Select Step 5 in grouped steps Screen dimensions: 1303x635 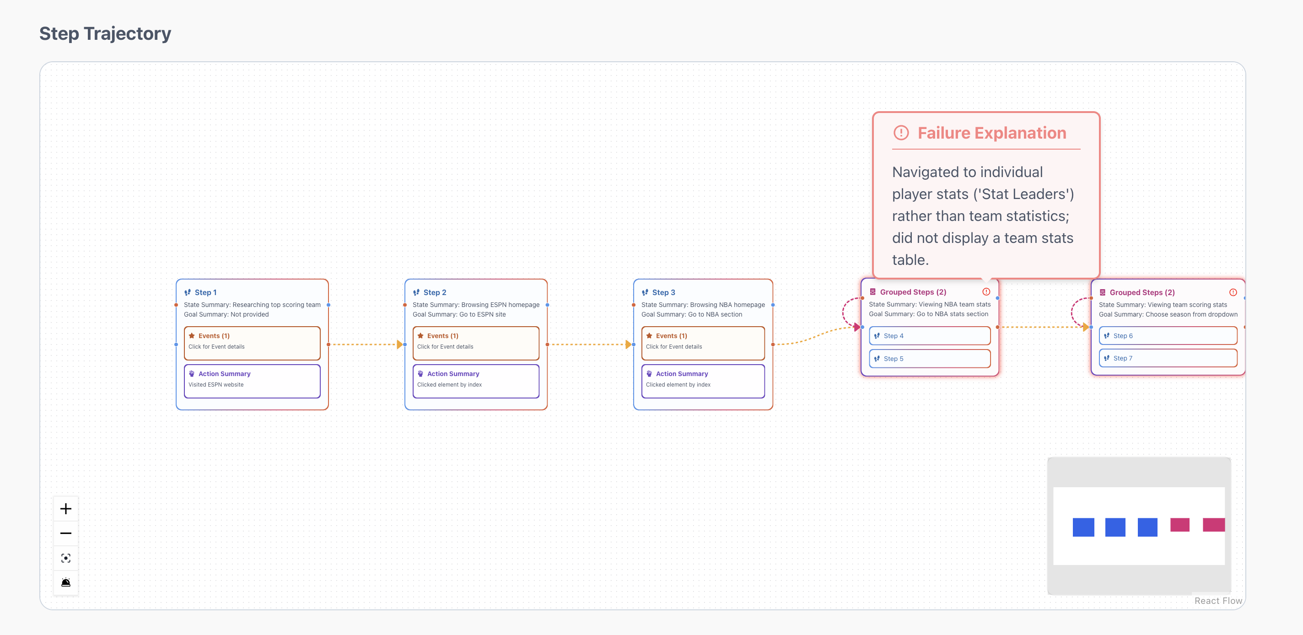[929, 359]
